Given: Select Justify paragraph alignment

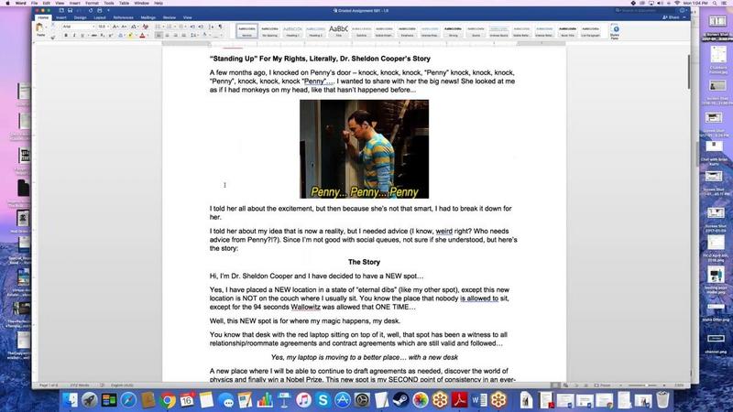Looking at the screenshot, I should (x=184, y=35).
